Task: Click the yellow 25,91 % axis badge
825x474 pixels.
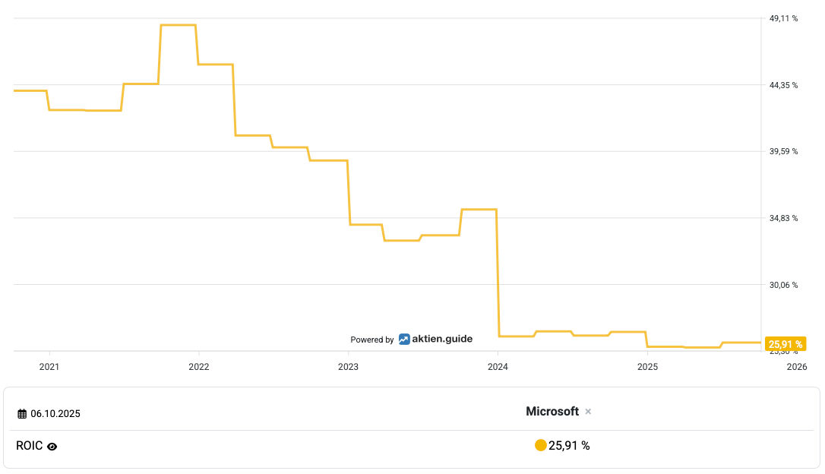Action: point(785,344)
